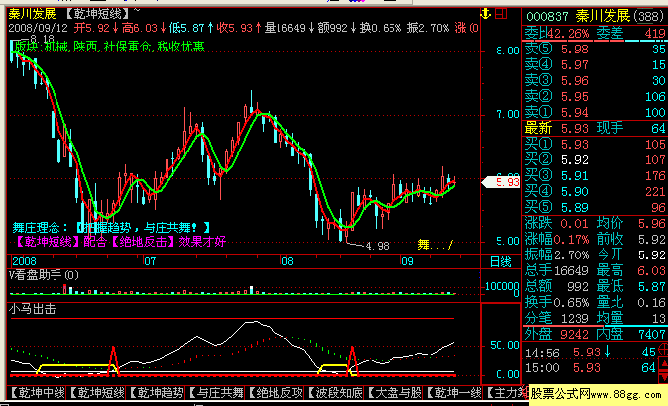Click stock code 000837 in quote panel

547,17
